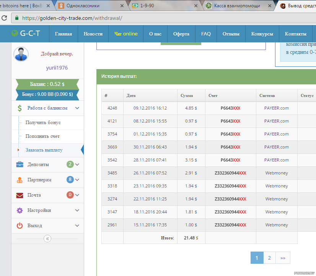Click the G-C-T globe logo icon
316x276 pixels.
pyautogui.click(x=15, y=33)
